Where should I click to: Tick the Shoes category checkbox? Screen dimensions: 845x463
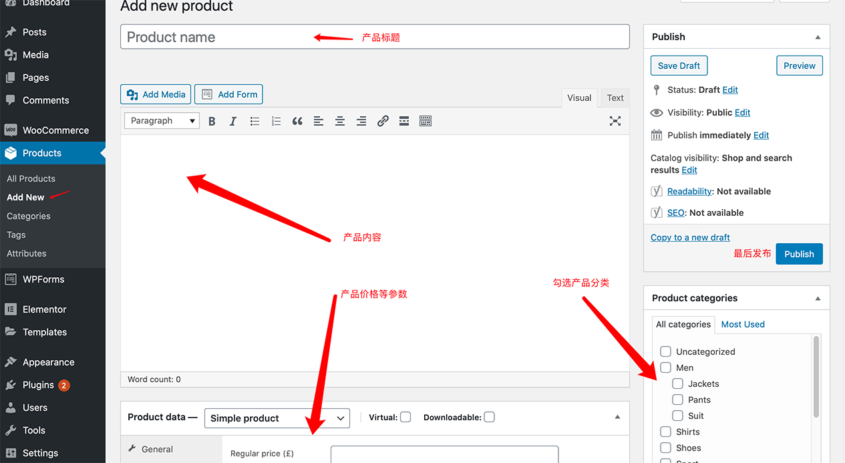tap(665, 448)
